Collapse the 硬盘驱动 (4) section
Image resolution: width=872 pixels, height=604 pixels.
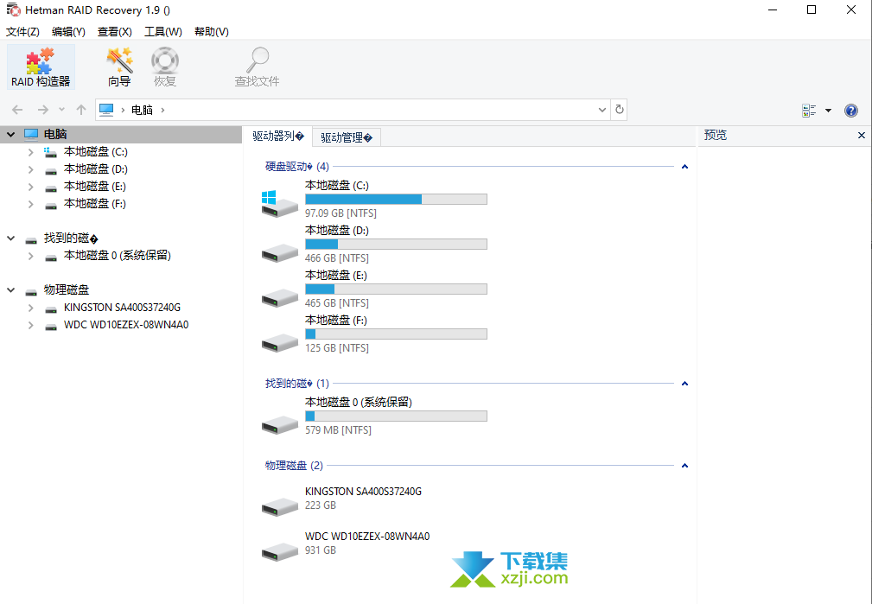(684, 166)
